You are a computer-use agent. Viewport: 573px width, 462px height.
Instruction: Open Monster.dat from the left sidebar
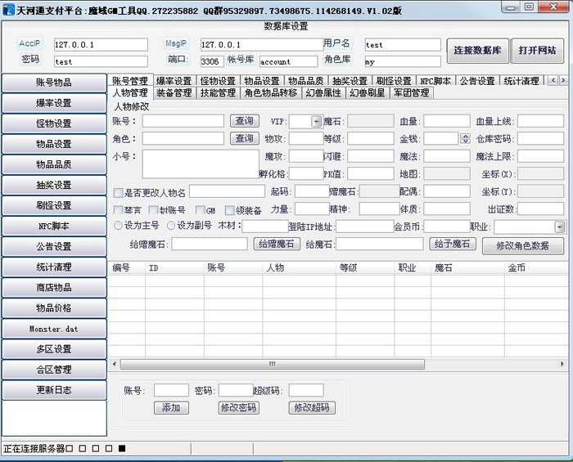tap(54, 329)
